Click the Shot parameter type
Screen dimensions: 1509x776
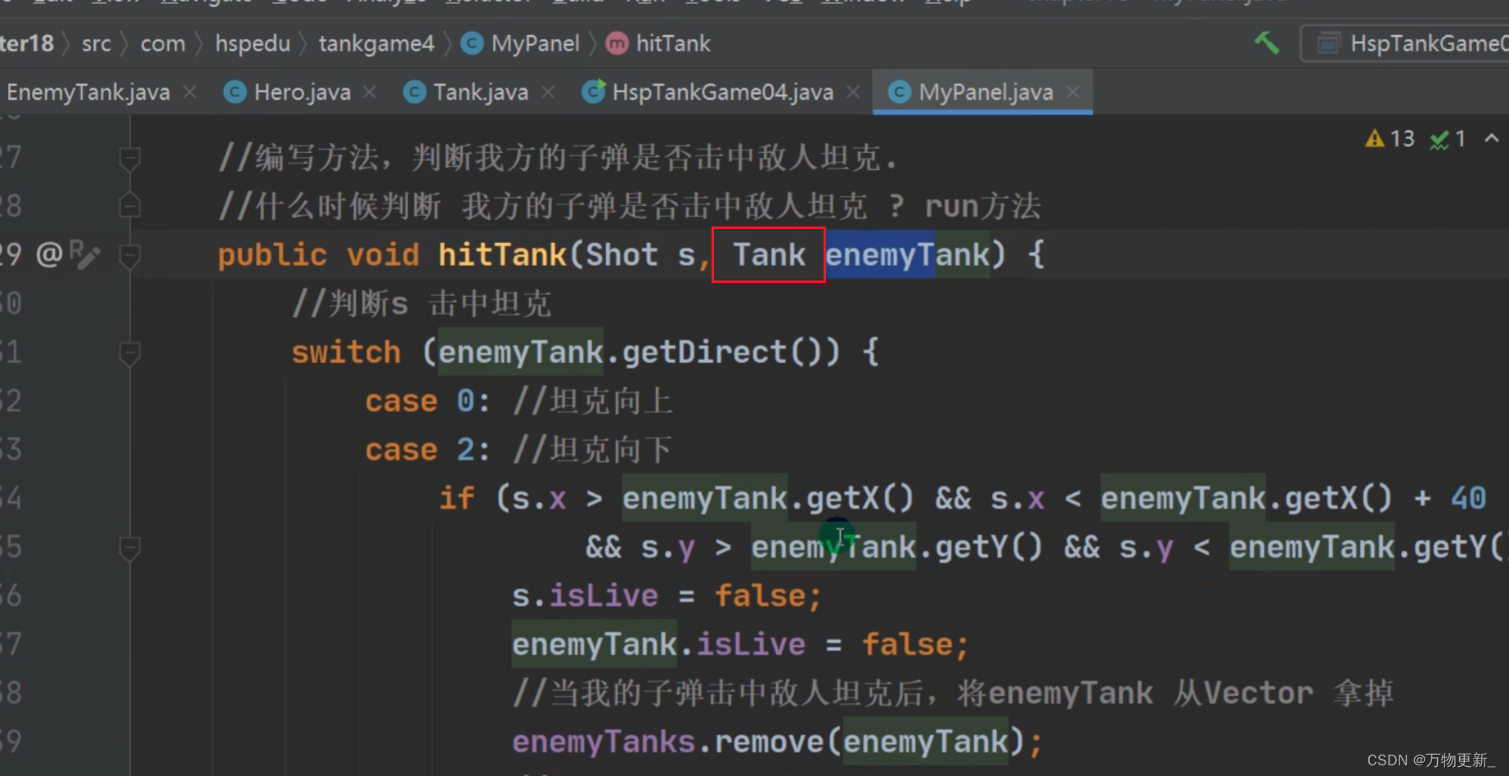(x=622, y=255)
